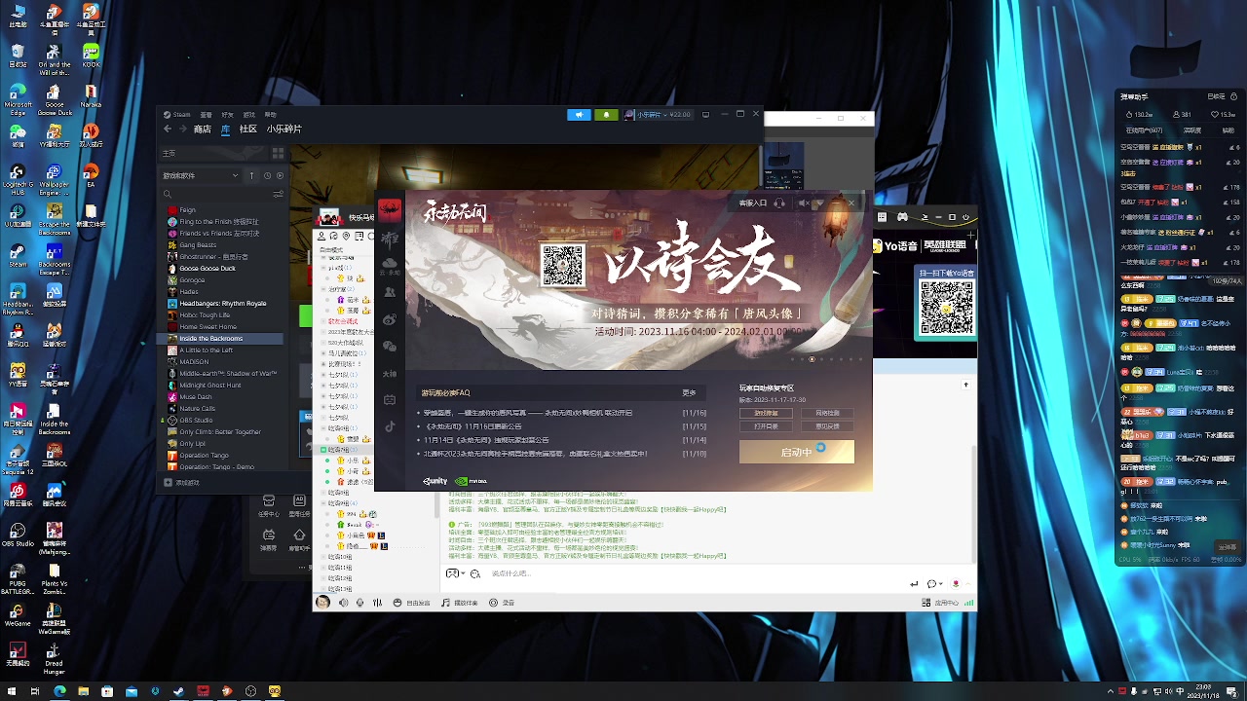Click the golden 启动中 launch button

click(797, 452)
